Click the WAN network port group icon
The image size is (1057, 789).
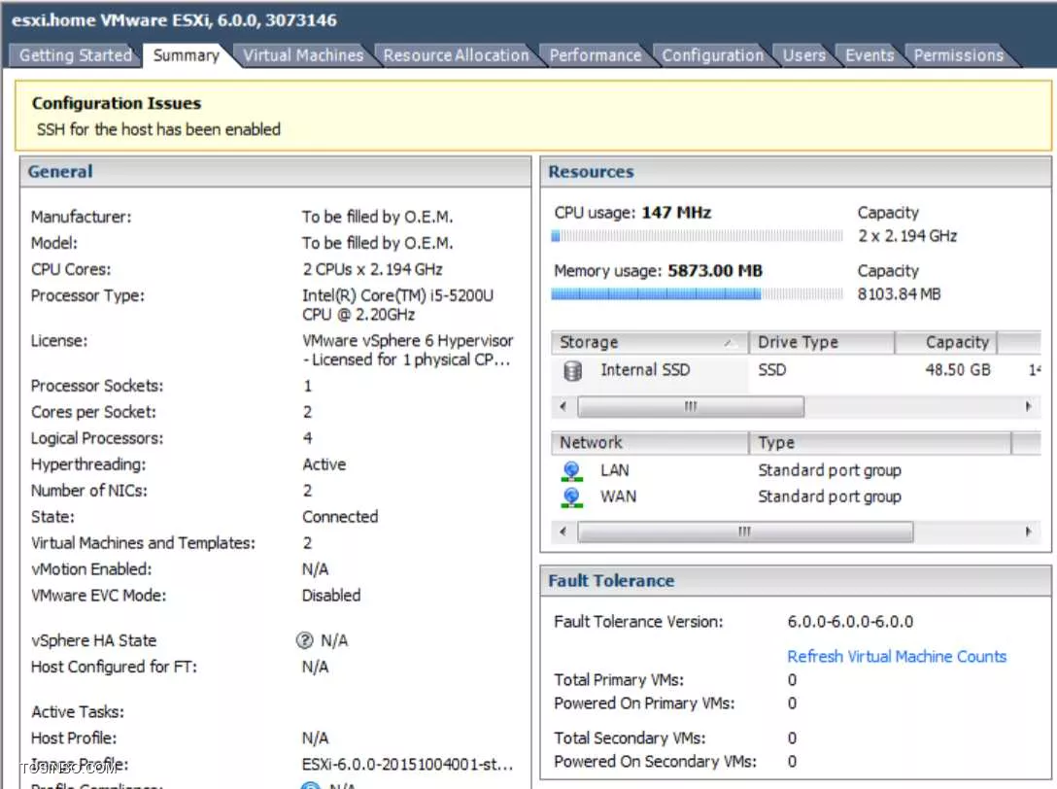[x=571, y=497]
